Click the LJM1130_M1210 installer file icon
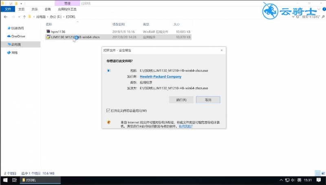Screen dimensions: 326x185 pos(48,37)
